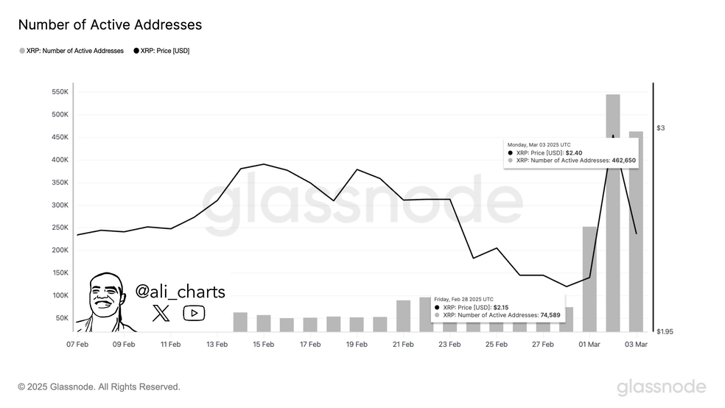Click the Mar 03 2025 tooltip box
Image resolution: width=725 pixels, height=408 pixels.
[x=571, y=153]
